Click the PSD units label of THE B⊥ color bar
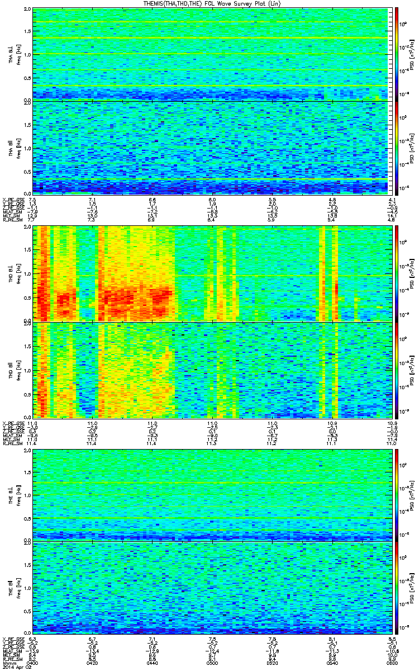Viewport: 419px width, 671px height. pos(412,494)
